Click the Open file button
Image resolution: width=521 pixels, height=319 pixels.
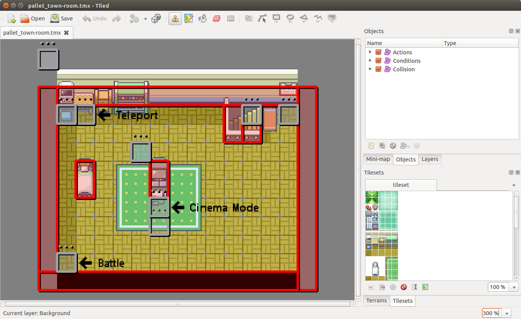point(32,18)
